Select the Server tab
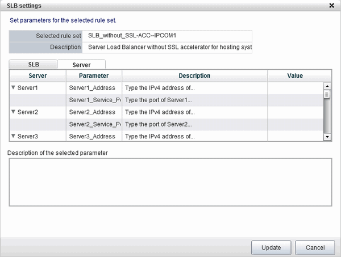The width and height of the screenshot is (341, 257). tap(81, 65)
